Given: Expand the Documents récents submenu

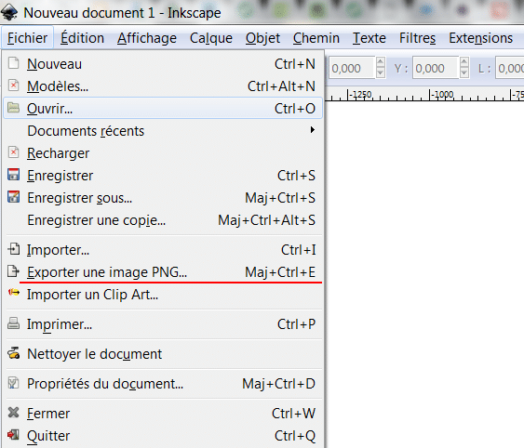Looking at the screenshot, I should click(x=163, y=130).
